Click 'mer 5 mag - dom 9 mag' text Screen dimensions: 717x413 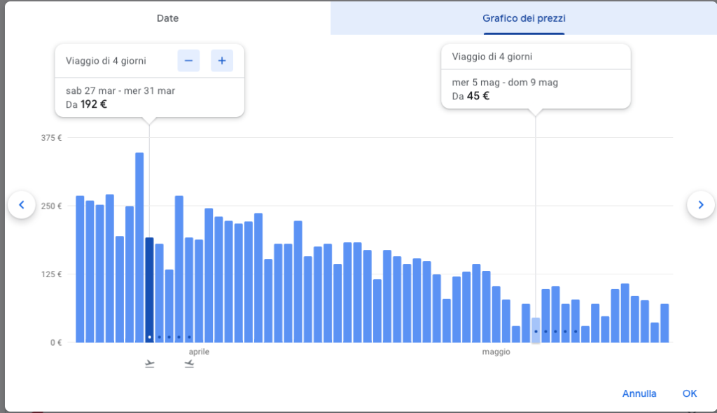point(505,83)
